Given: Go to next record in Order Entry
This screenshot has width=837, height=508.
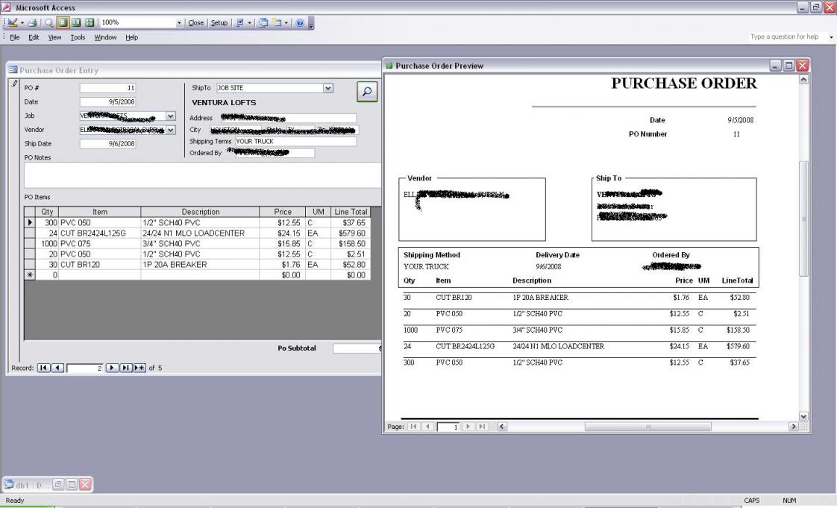Looking at the screenshot, I should tap(112, 368).
